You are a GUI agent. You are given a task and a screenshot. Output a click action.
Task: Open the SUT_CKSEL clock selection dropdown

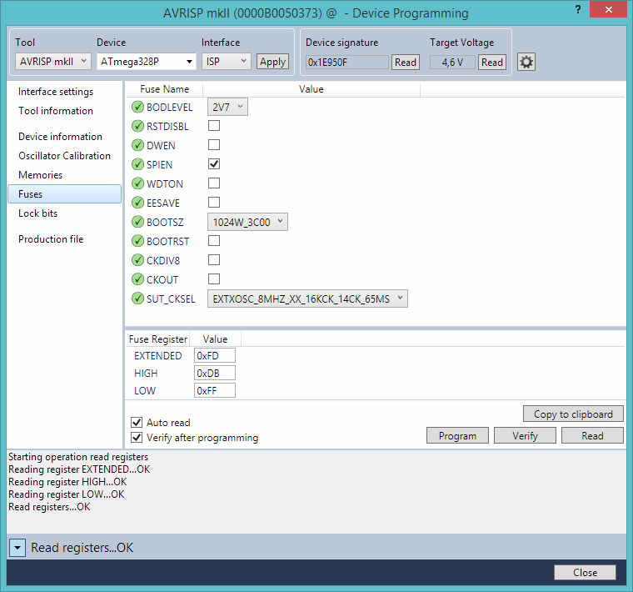(307, 299)
